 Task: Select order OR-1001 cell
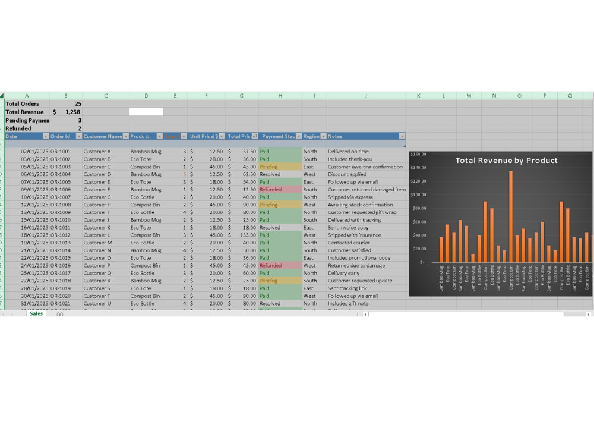pyautogui.click(x=66, y=151)
